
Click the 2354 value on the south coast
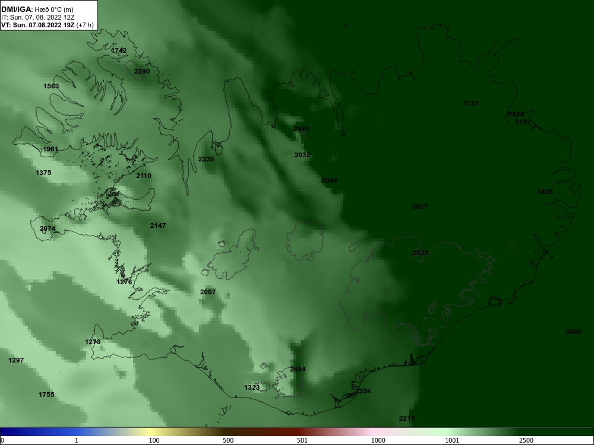363,391
